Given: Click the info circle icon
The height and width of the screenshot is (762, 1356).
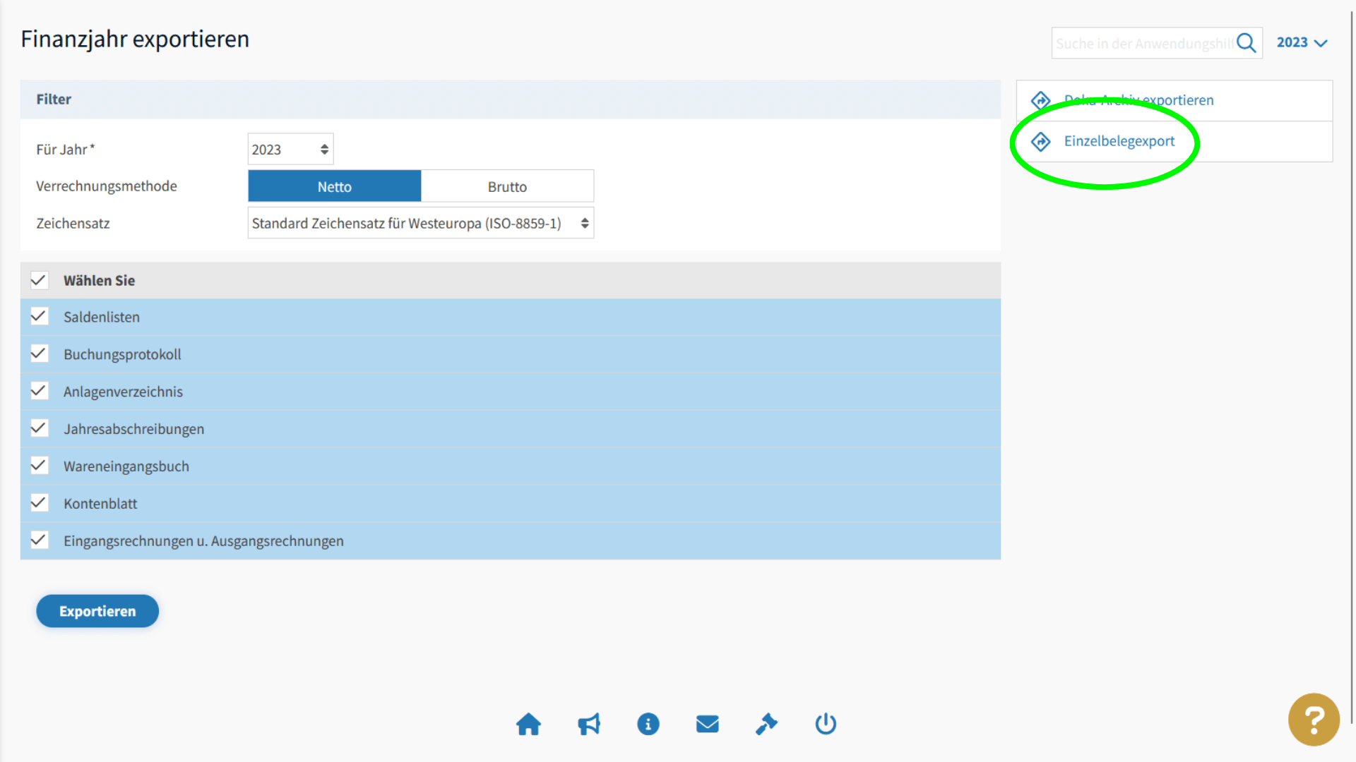Looking at the screenshot, I should (x=648, y=724).
